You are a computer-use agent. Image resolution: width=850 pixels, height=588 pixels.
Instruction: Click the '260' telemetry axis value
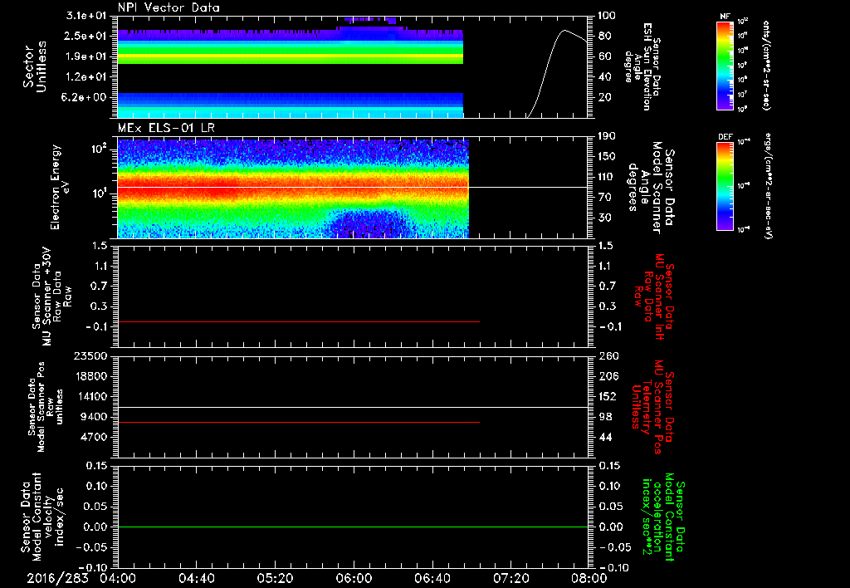[608, 355]
